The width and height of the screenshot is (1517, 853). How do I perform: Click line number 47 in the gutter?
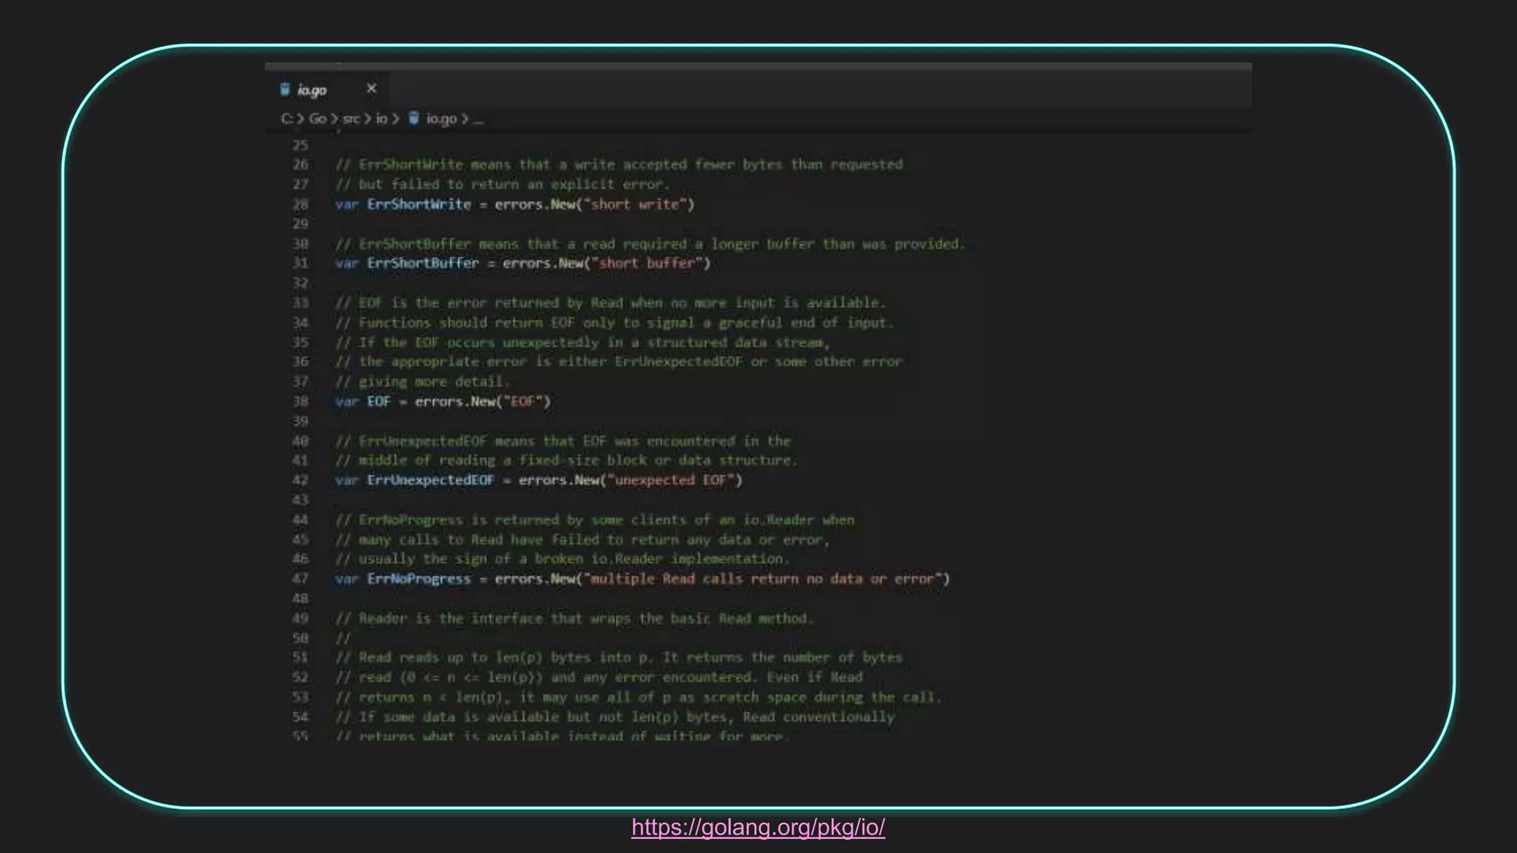coord(300,579)
